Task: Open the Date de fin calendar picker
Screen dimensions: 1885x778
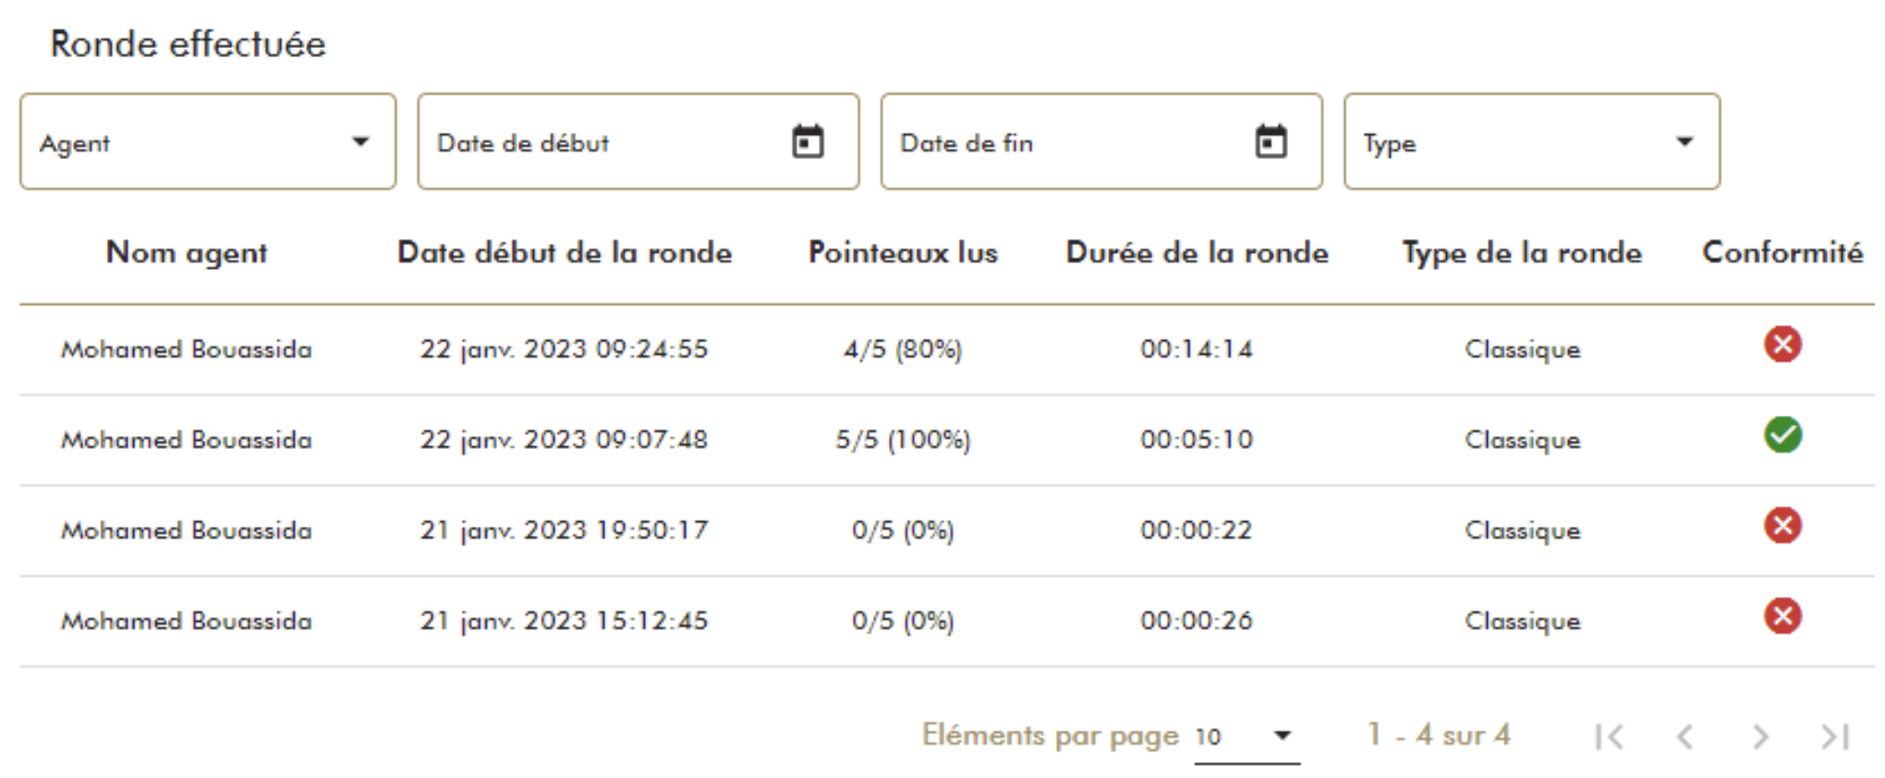Action: coord(1272,140)
